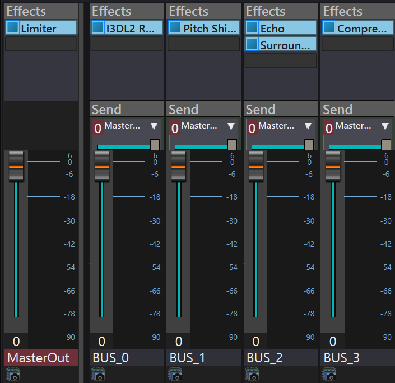Click the snapshot icon under BUS_1
This screenshot has width=395, height=383.
(x=175, y=373)
